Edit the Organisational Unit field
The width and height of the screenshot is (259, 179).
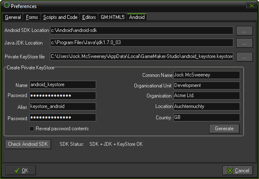(x=206, y=85)
